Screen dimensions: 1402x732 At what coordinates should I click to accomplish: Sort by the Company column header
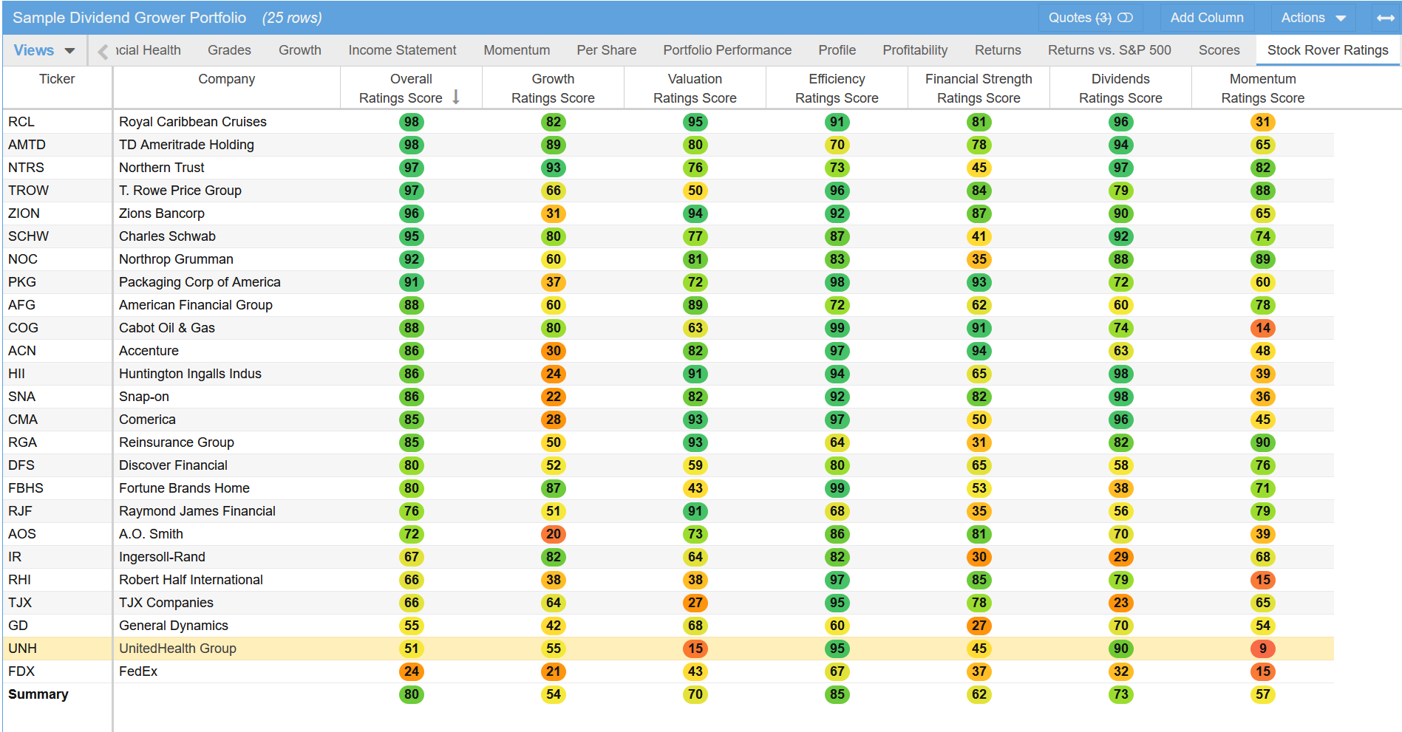226,79
